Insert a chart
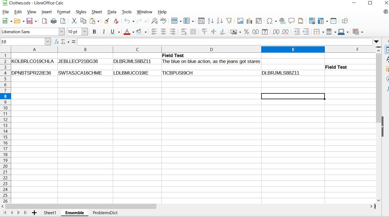Viewport: 389px width, 217px height. click(x=249, y=21)
